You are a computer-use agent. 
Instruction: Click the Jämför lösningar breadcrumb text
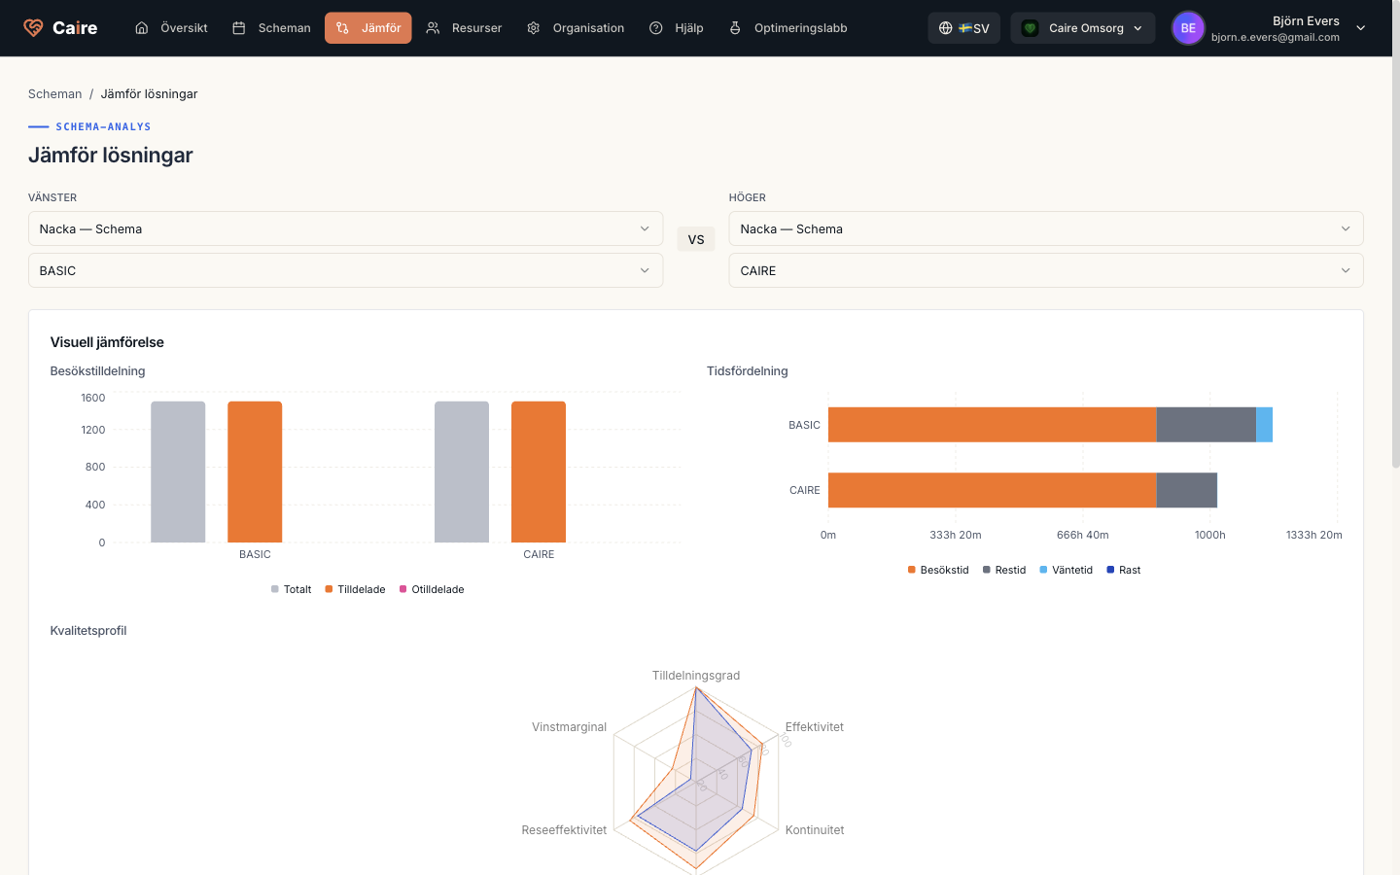click(x=149, y=94)
